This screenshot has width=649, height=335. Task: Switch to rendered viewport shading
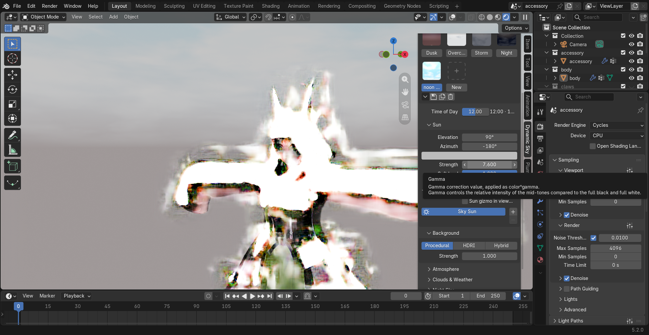[506, 17]
